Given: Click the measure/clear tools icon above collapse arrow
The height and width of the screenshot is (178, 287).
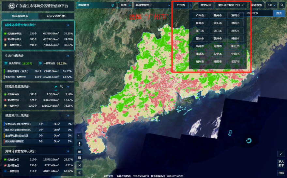Looking at the screenshot, I should (80, 165).
